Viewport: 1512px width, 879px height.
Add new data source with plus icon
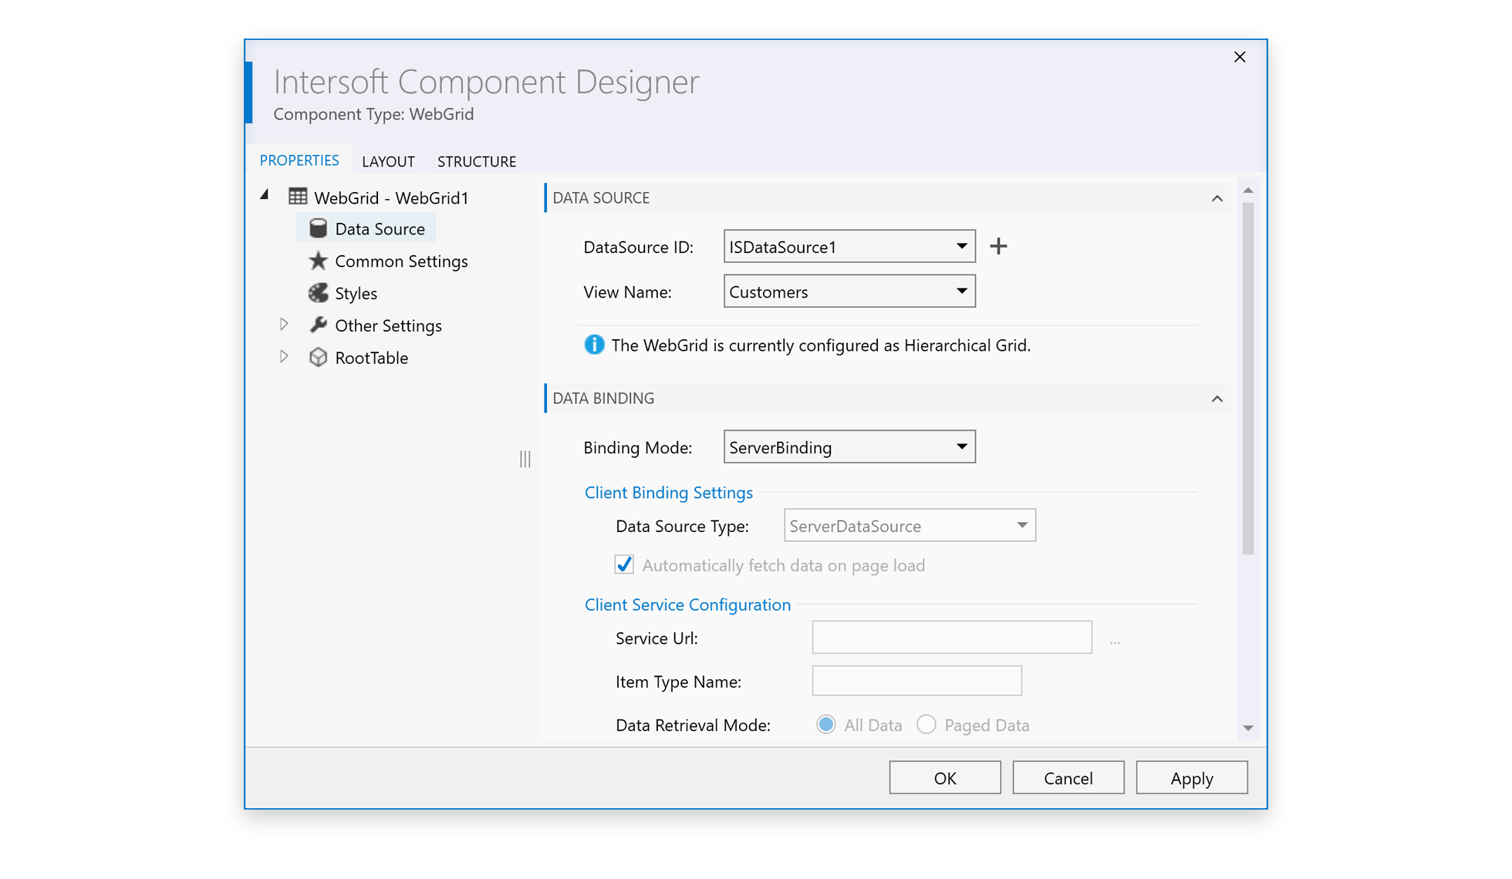998,246
